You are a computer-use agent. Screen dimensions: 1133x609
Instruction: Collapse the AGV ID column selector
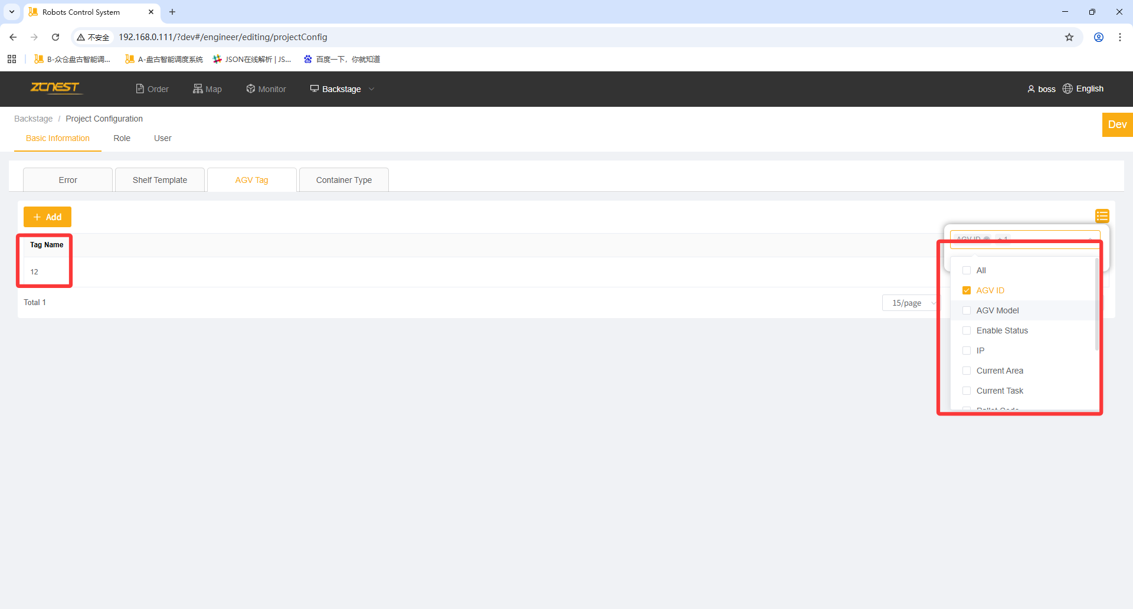pos(1089,238)
